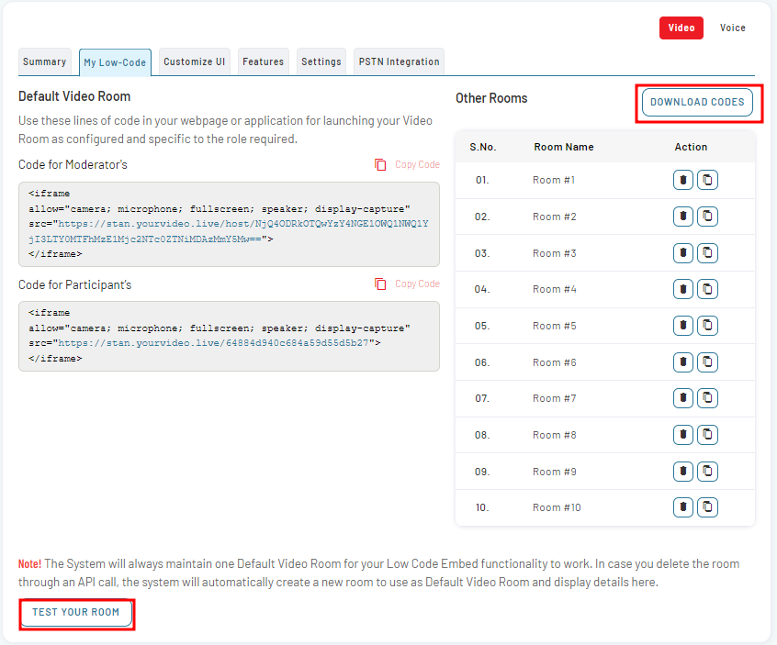This screenshot has width=777, height=645.
Task: Delete Room #1 using trash icon
Action: tap(682, 180)
